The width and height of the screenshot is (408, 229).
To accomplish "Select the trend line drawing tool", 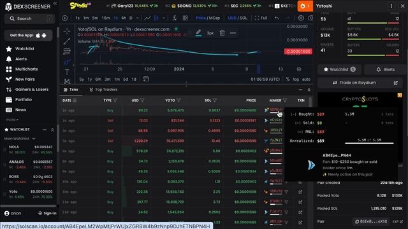I will 67,41.
